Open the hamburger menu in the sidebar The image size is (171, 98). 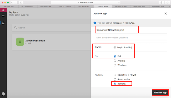(3, 16)
